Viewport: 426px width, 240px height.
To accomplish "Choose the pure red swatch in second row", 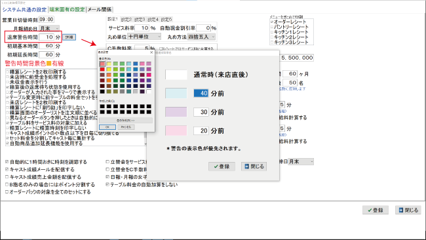I will click(102, 70).
